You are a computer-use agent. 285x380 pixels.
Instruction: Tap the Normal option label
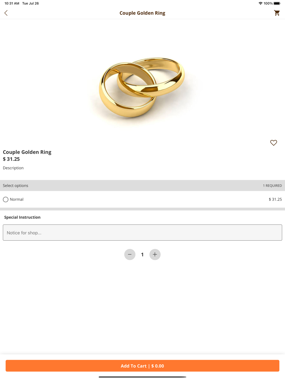coord(17,199)
